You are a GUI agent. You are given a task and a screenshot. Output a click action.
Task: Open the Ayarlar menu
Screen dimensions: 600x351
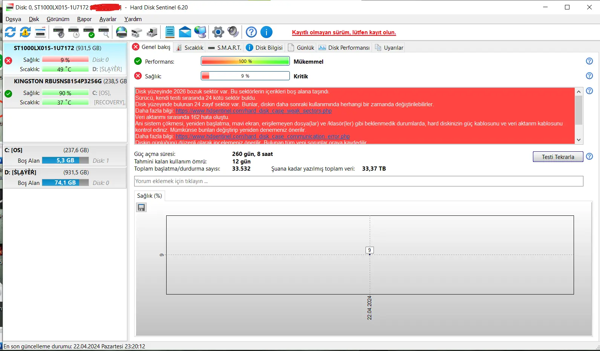[108, 19]
